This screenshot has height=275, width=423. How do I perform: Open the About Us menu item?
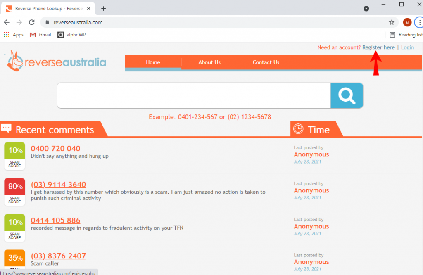point(209,62)
